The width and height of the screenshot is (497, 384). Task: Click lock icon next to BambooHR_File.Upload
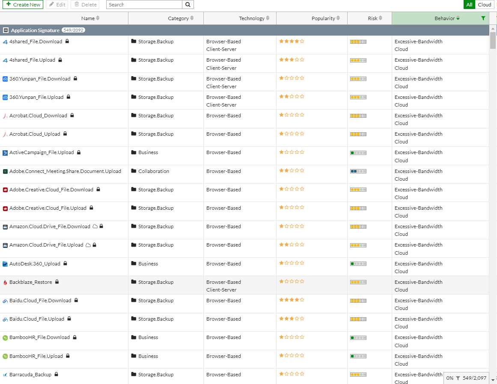68,356
